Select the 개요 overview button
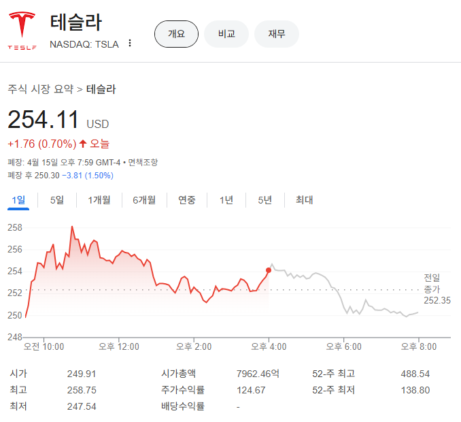461x422 pixels. coord(176,34)
